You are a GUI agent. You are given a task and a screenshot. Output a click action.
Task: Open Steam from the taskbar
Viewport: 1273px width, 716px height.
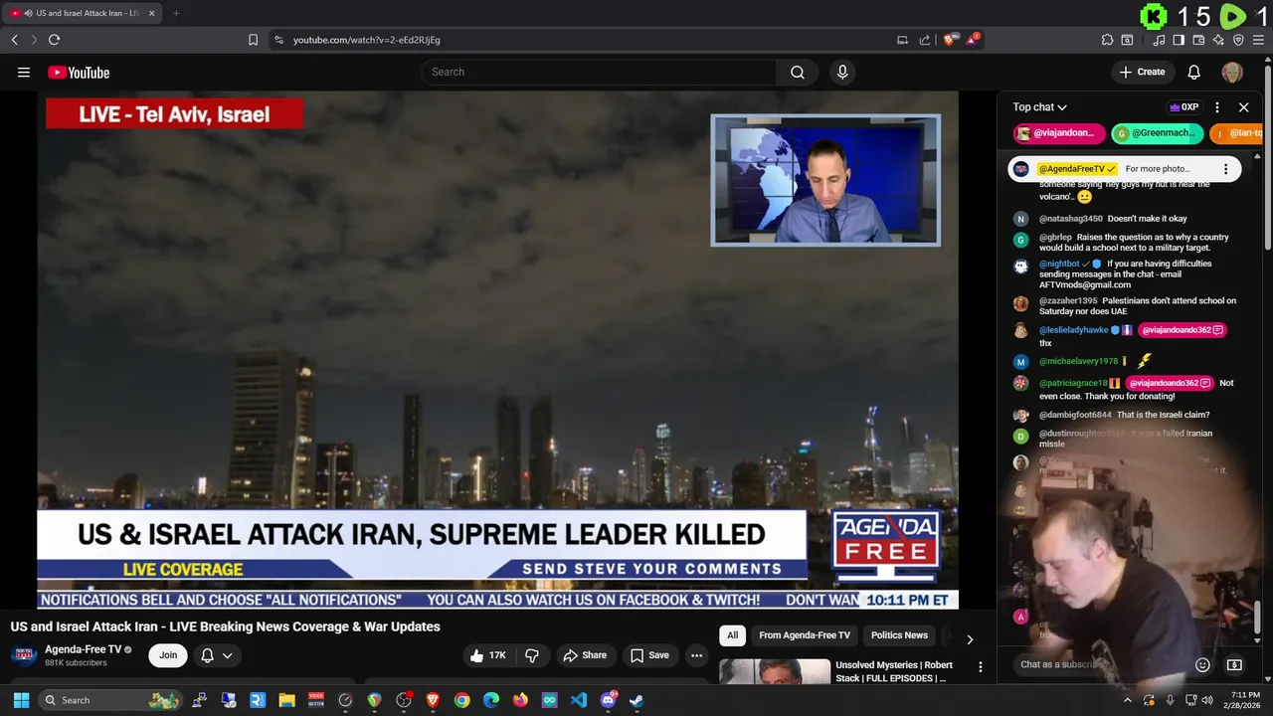pos(636,700)
